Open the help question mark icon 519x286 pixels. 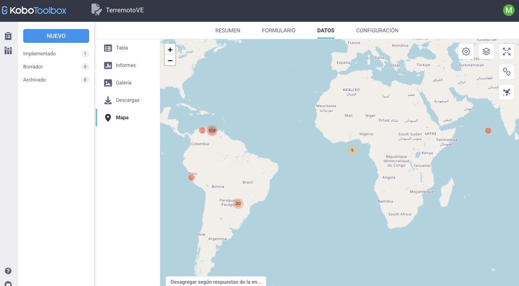(x=8, y=271)
